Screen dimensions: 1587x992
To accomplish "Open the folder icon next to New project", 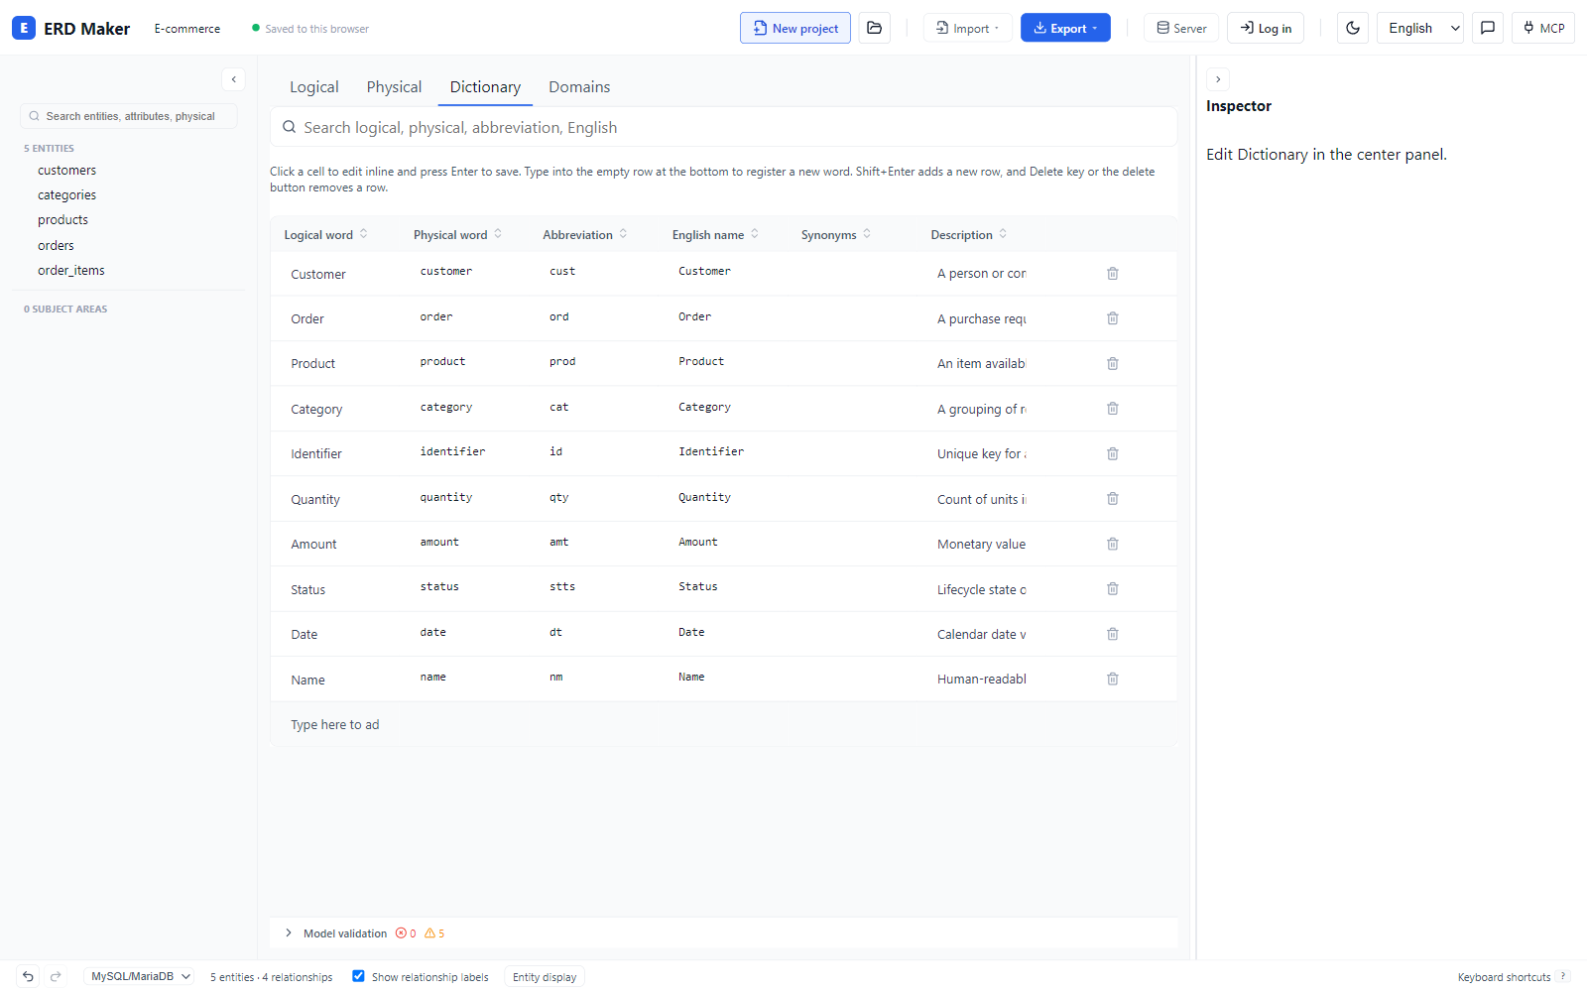I will coord(874,28).
